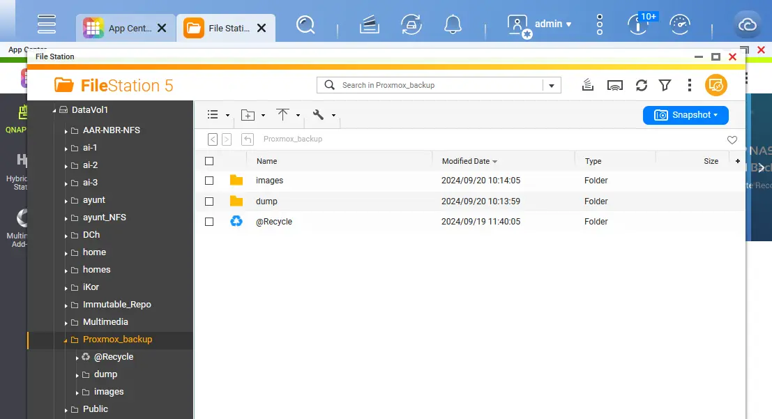Image resolution: width=772 pixels, height=419 pixels.
Task: Open the smart file filter funnel icon
Action: 665,85
